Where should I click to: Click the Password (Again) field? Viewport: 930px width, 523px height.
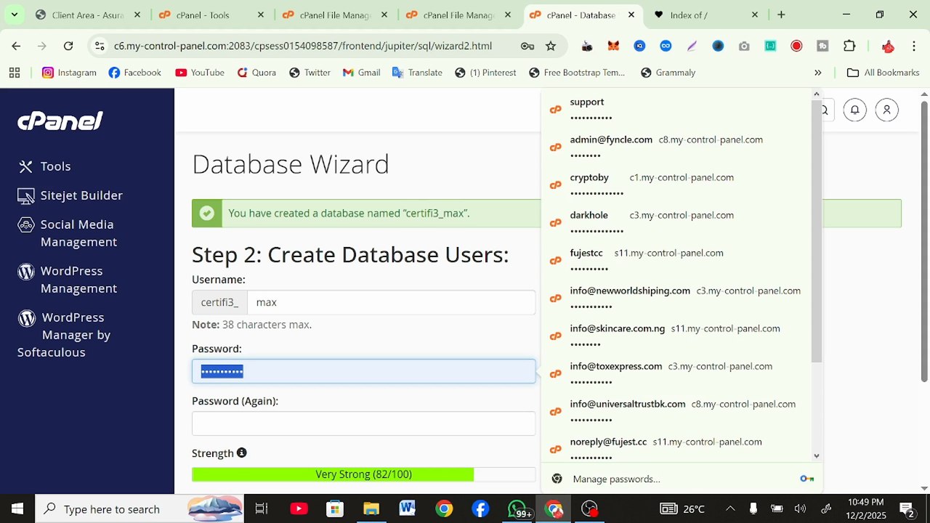pyautogui.click(x=363, y=423)
